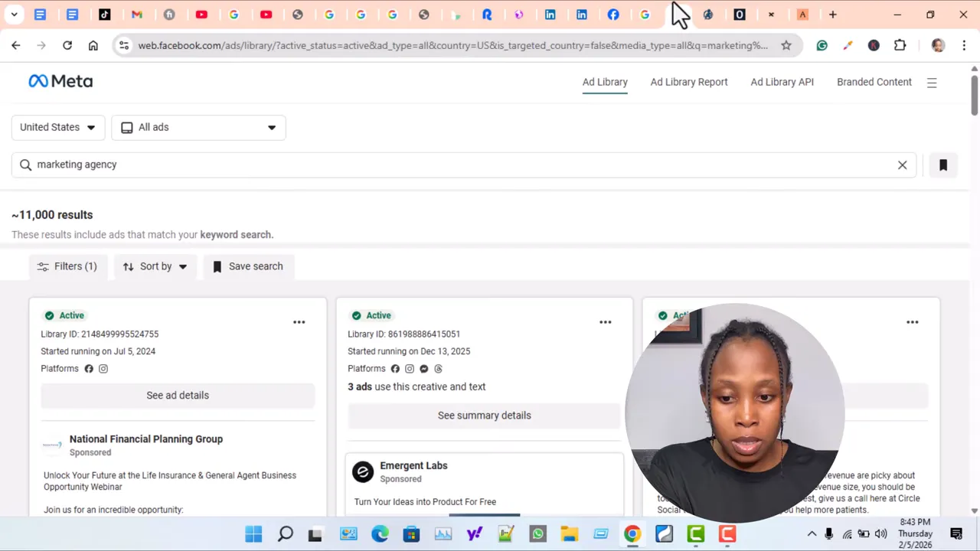Open the United States country dropdown
The width and height of the screenshot is (980, 551).
pyautogui.click(x=58, y=127)
